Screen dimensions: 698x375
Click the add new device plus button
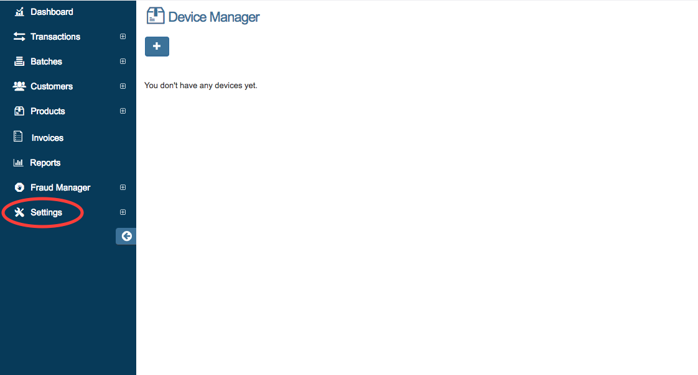click(157, 46)
